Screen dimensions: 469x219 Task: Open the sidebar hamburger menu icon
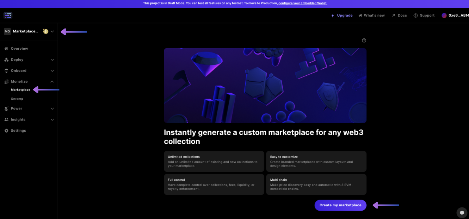(8, 15)
